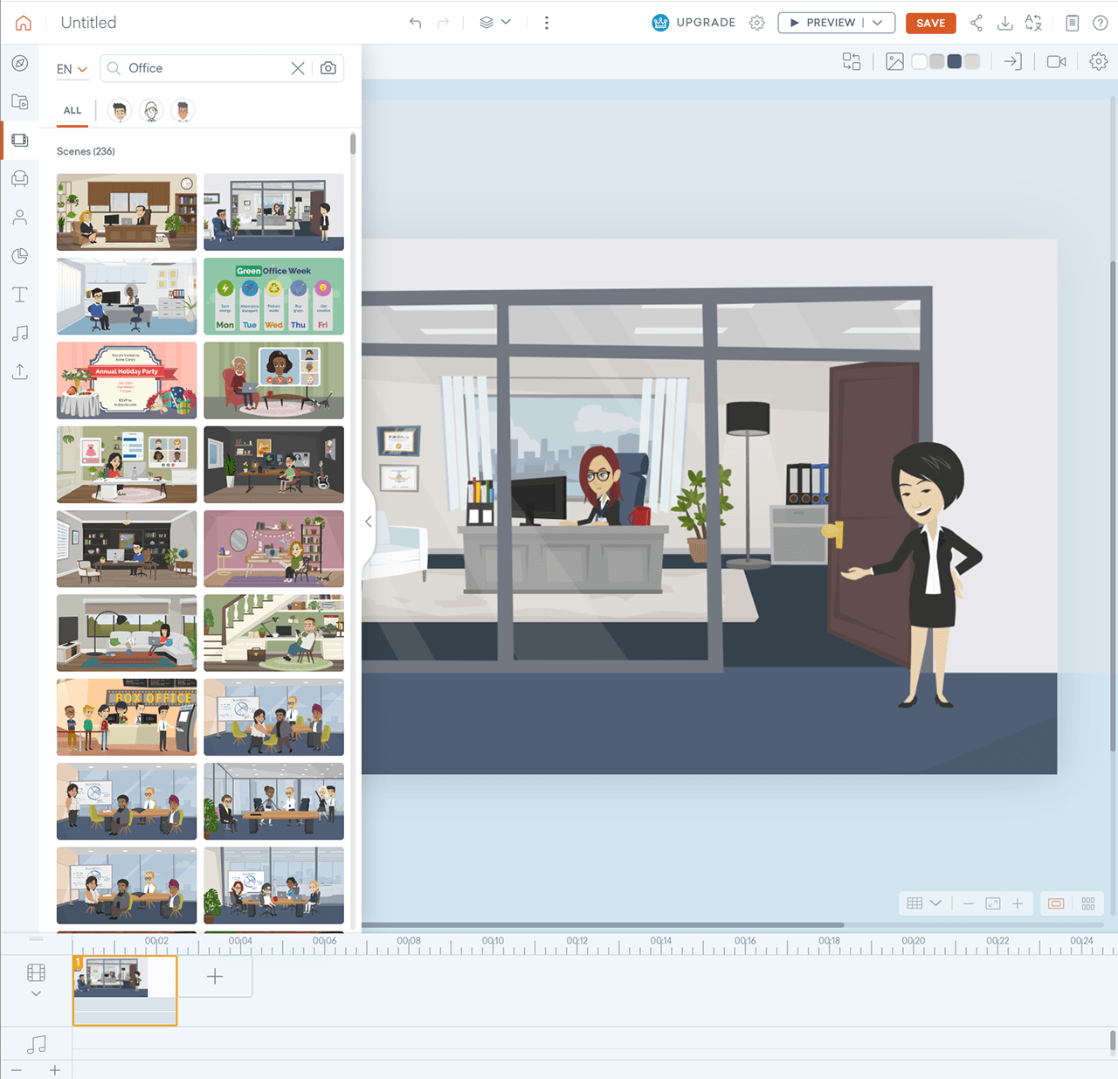Switch to single scene view
The height and width of the screenshot is (1079, 1118).
[1056, 903]
